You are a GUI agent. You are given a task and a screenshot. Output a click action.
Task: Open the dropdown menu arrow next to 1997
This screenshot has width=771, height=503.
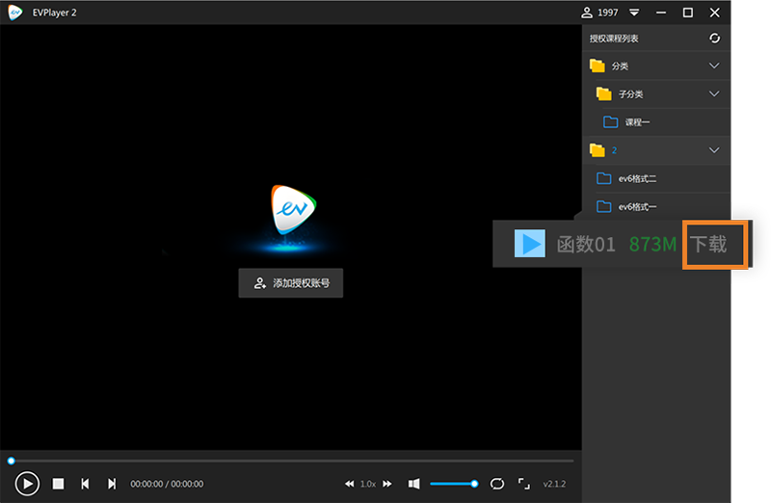634,13
